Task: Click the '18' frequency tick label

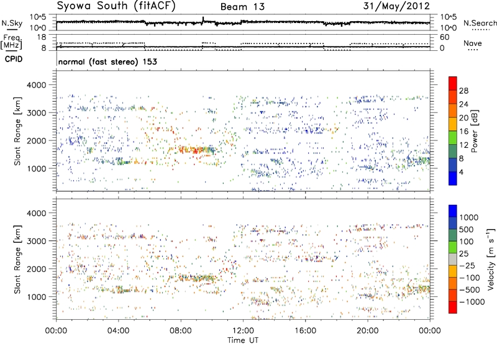Action: 41,37
